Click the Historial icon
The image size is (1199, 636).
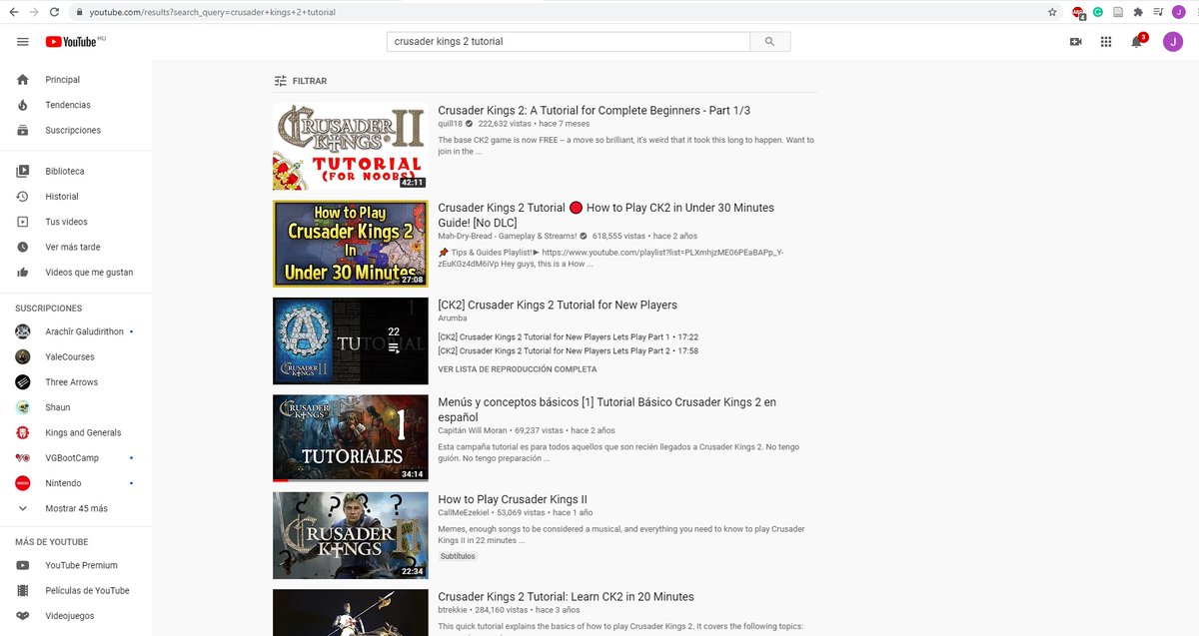(x=23, y=197)
